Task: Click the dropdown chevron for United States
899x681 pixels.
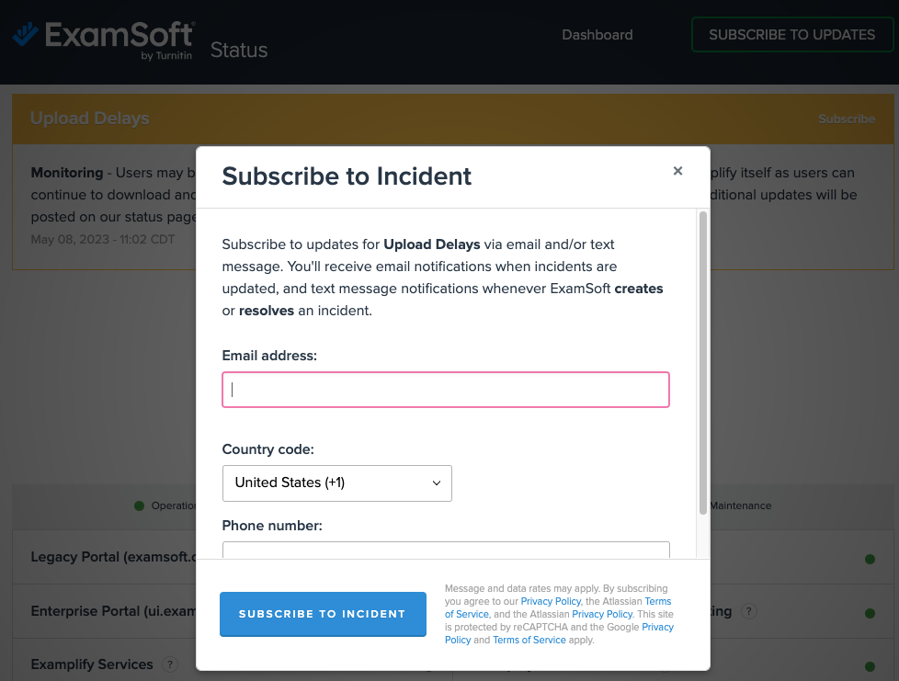Action: coord(437,483)
